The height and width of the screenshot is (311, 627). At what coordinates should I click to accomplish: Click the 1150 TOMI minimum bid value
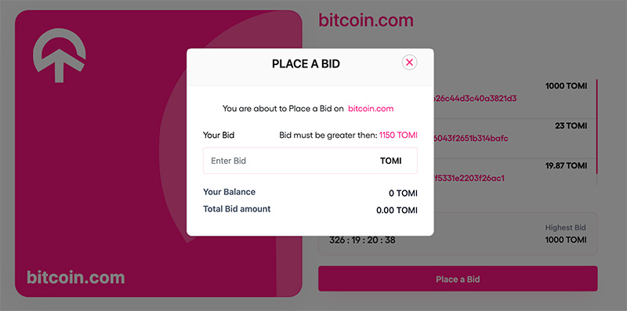(398, 136)
